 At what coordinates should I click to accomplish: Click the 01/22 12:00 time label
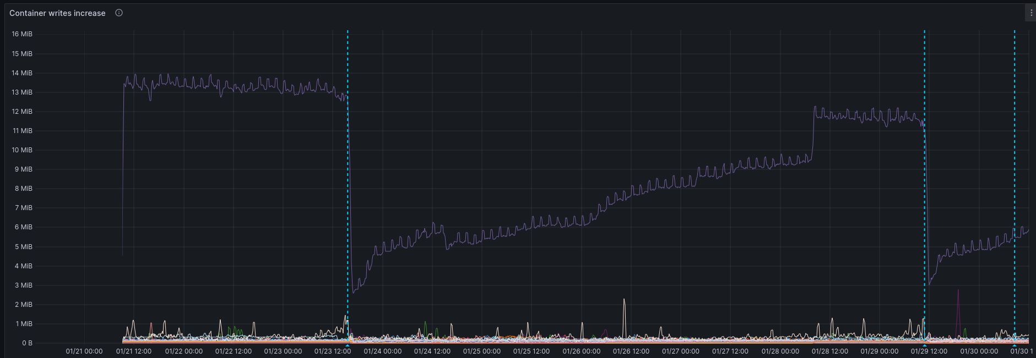pos(234,351)
